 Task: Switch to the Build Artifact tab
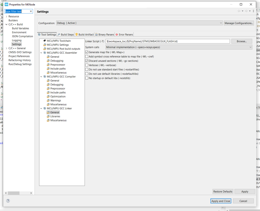pos(84,34)
